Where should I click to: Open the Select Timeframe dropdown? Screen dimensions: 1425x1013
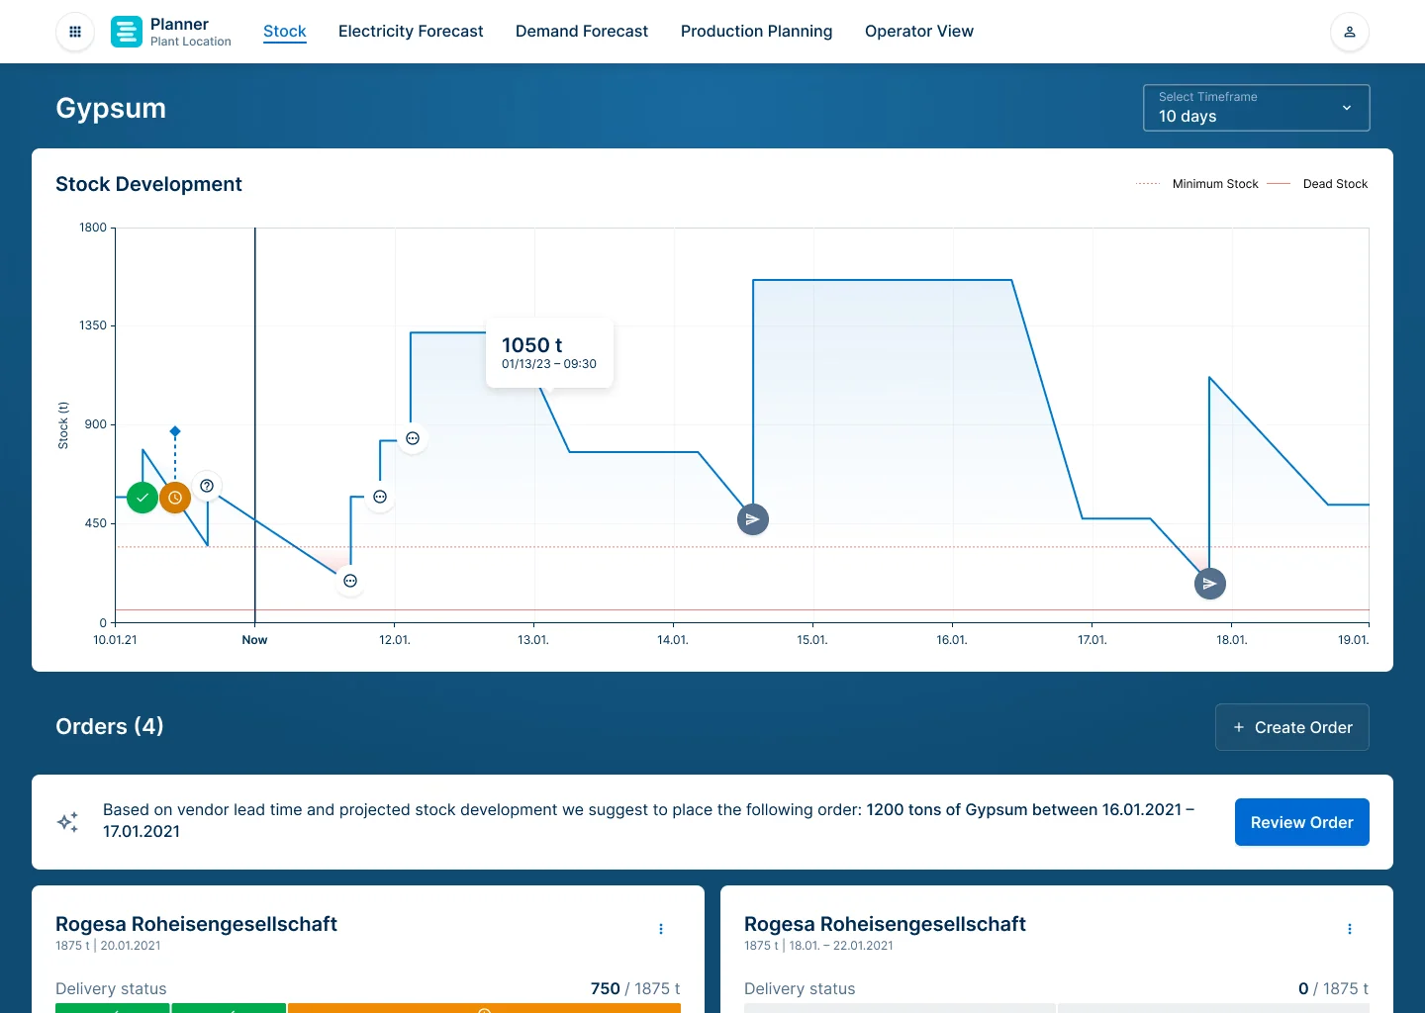(x=1257, y=108)
